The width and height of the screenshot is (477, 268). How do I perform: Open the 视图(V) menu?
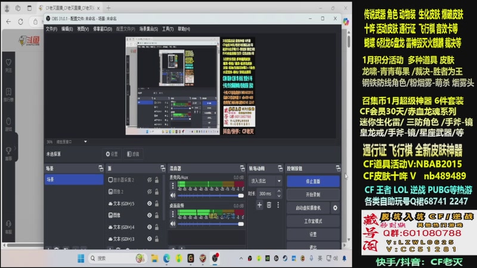[83, 29]
